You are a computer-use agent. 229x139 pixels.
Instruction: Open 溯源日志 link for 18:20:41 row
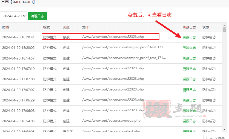point(189,37)
